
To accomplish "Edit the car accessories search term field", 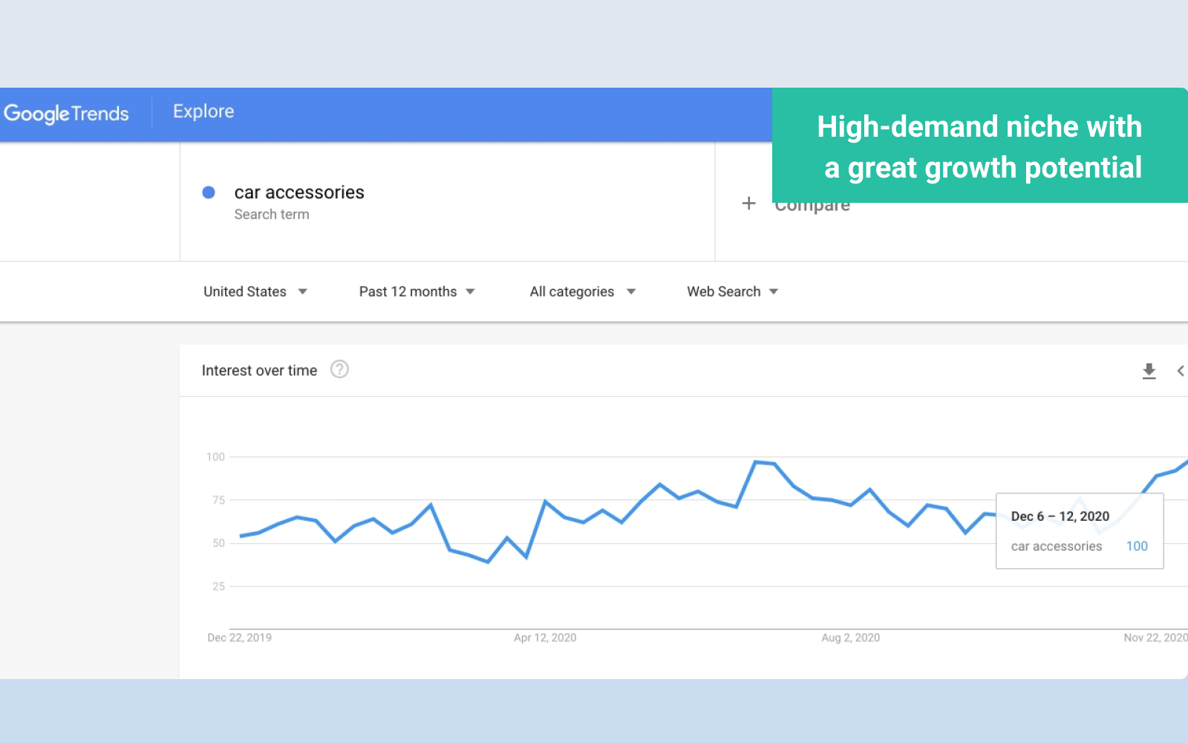I will 299,193.
